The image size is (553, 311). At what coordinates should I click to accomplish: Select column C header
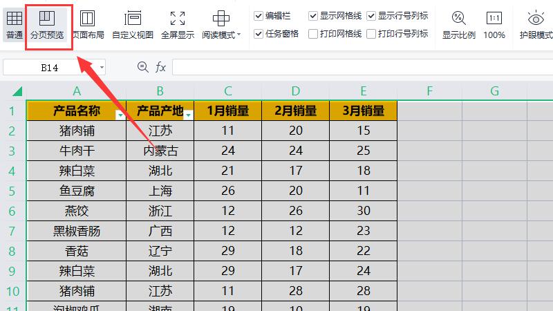[228, 91]
